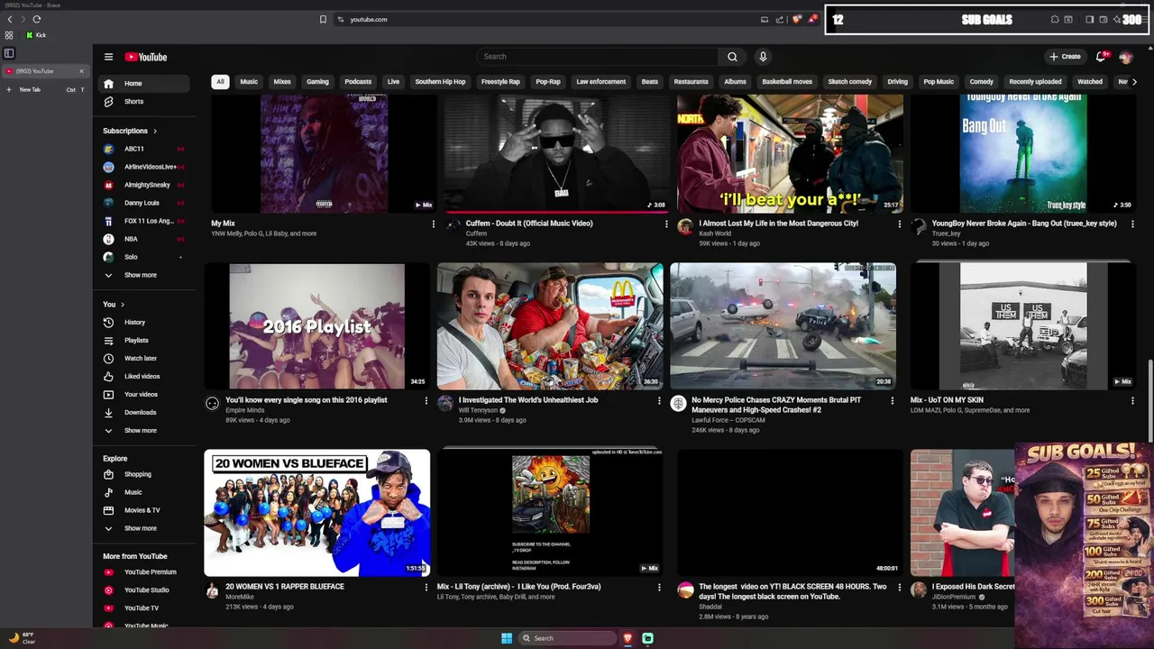The image size is (1154, 649).
Task: Go to Shorts in the sidebar
Action: tap(144, 101)
